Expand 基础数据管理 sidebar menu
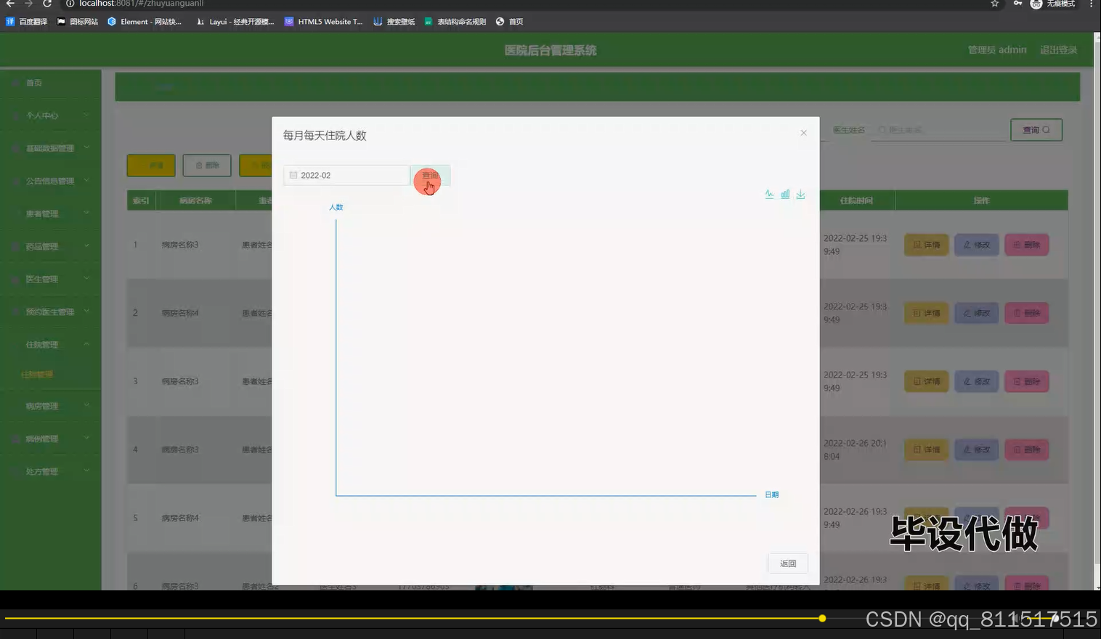 coord(51,148)
